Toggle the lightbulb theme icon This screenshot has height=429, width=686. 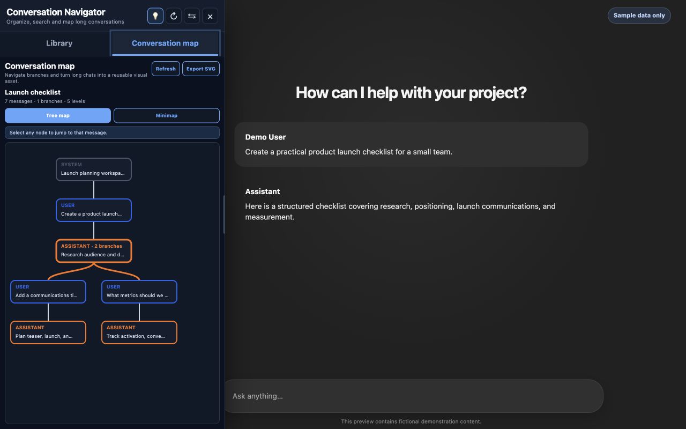(x=155, y=16)
